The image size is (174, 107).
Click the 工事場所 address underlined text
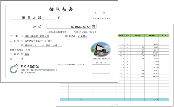[x=39, y=41]
